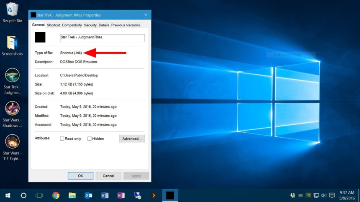Image resolution: width=360 pixels, height=202 pixels.
Task: Select the Star Trek - Judgment Rites desktop shortcut
Action: (12, 81)
